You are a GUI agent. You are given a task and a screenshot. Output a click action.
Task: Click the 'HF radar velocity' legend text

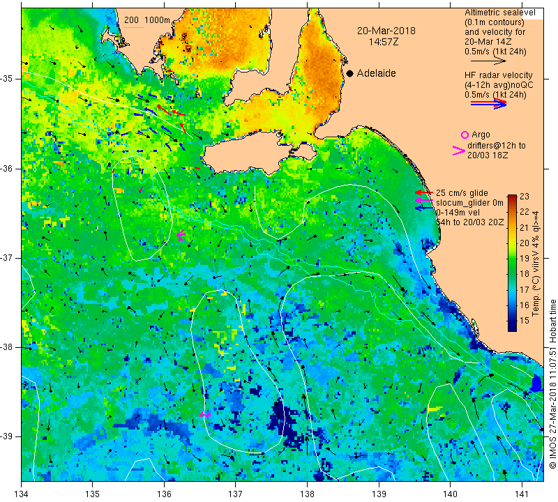tap(498, 75)
